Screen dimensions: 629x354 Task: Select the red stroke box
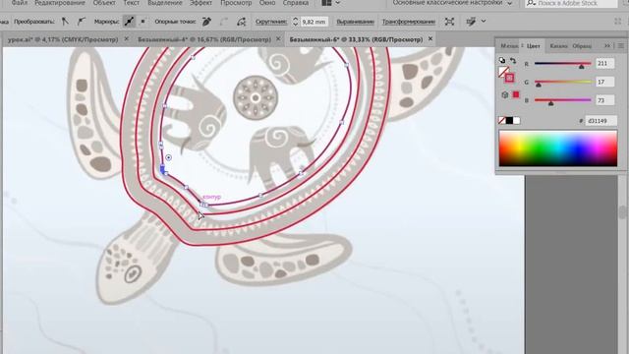(509, 78)
